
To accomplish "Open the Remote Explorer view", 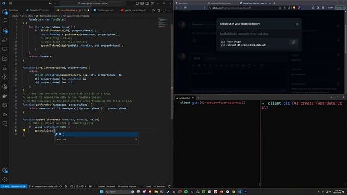I will (5, 49).
